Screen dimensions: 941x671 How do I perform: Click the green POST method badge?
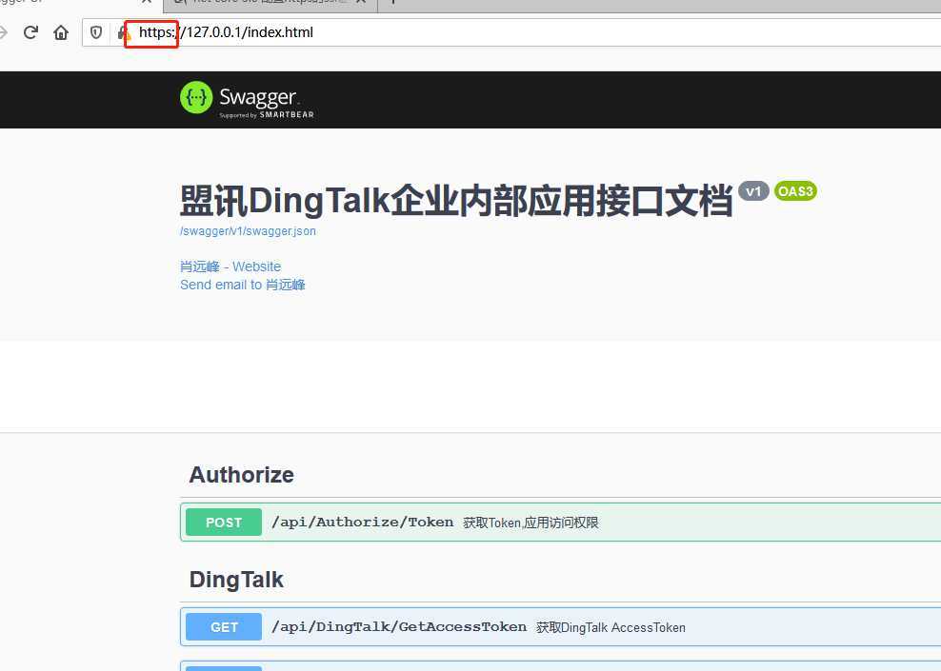[224, 523]
